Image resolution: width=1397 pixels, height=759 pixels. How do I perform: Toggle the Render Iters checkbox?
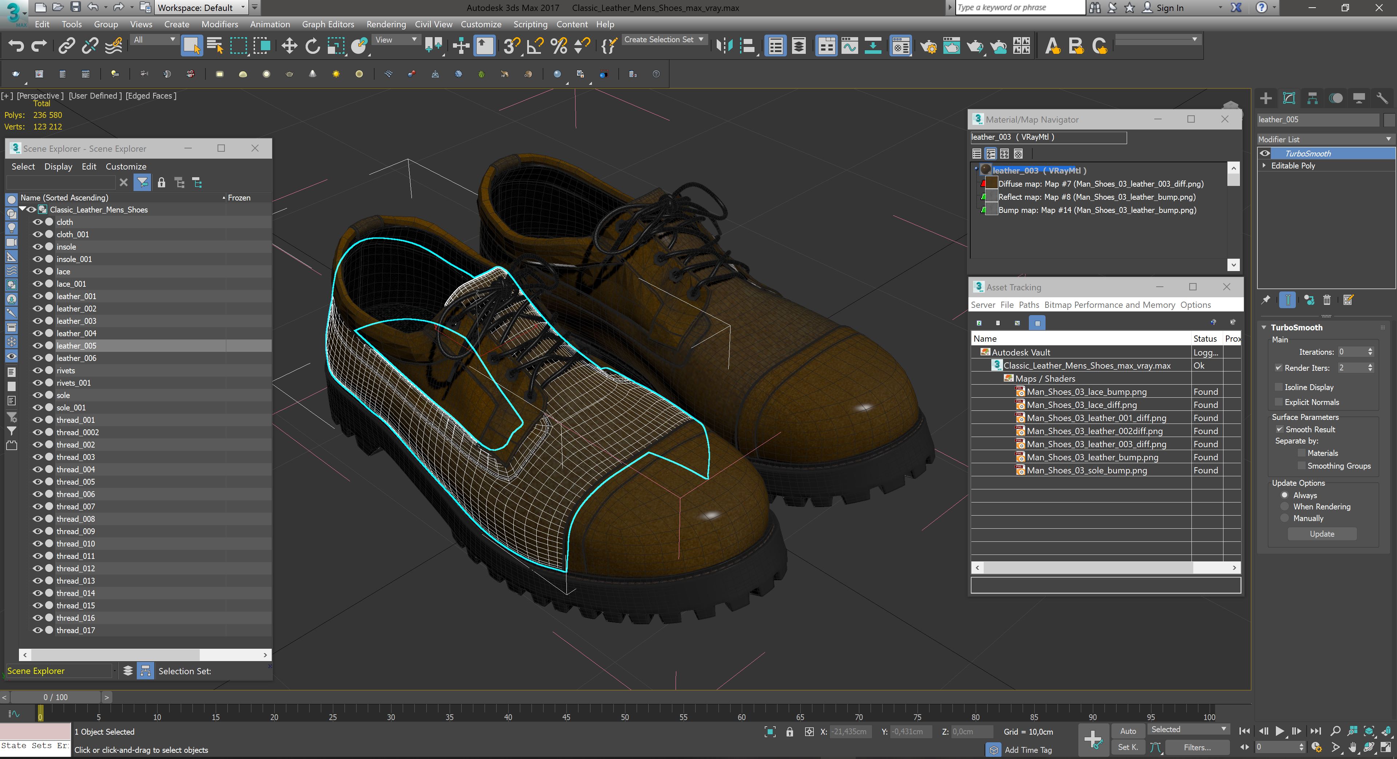(x=1278, y=368)
